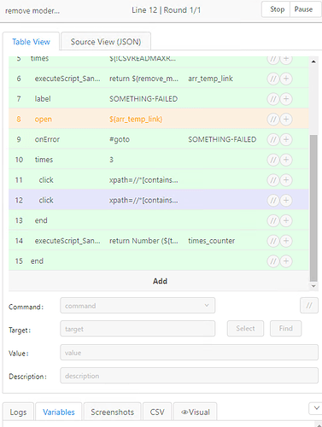Screen dimensions: 322x427
Task: Click plus icon on row 15 end
Action: point(286,261)
